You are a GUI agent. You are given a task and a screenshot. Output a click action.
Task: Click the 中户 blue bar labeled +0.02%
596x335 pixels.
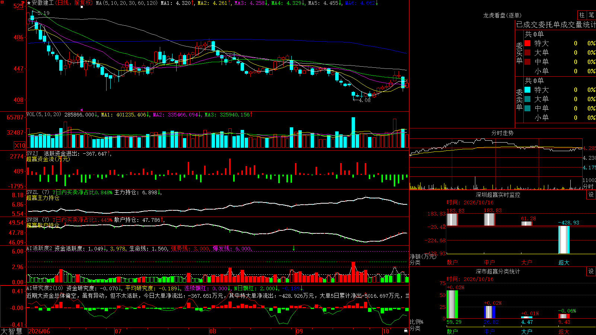(489, 312)
